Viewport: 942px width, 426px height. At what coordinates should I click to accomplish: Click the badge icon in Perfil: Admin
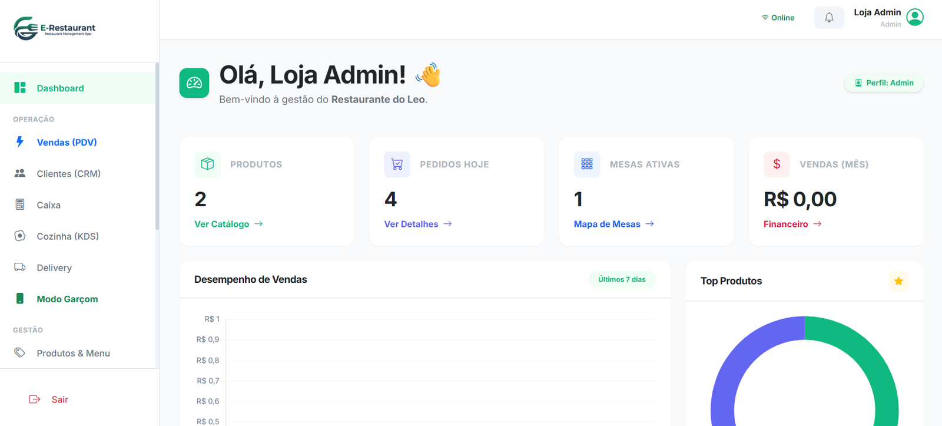click(858, 83)
